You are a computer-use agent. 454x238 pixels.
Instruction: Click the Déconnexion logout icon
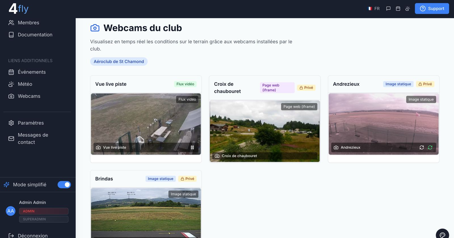click(x=11, y=235)
